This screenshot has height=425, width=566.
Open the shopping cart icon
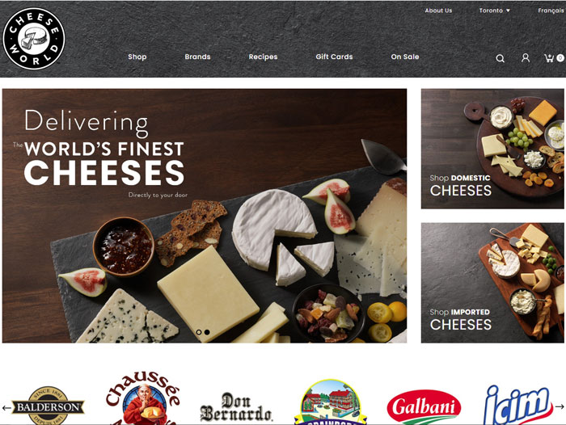pyautogui.click(x=554, y=57)
